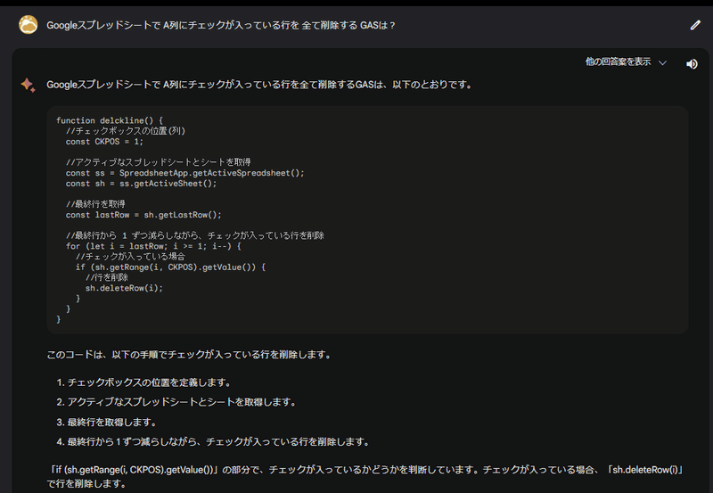Click the if getRange getValue code line
Screen dimensions: 713x493
coord(170,267)
